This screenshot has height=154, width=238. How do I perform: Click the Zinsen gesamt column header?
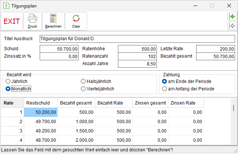(x=150, y=103)
